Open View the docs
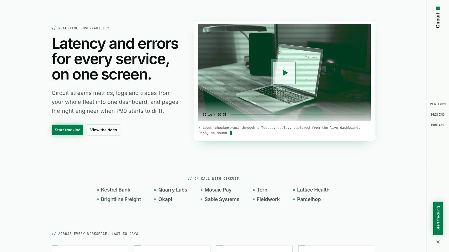Image resolution: width=449 pixels, height=252 pixels. [104, 130]
